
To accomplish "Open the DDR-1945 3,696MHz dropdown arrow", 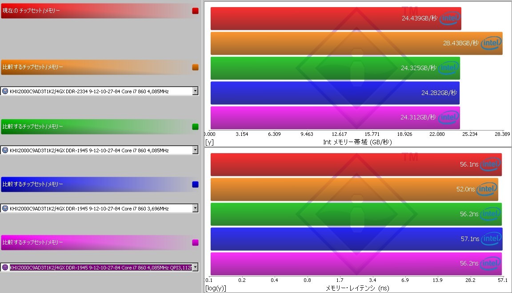I will [195, 208].
